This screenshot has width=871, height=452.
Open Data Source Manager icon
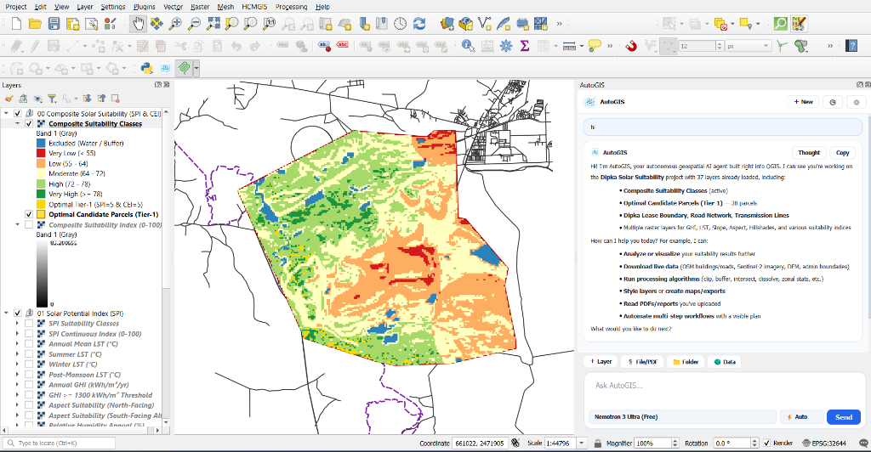(447, 24)
